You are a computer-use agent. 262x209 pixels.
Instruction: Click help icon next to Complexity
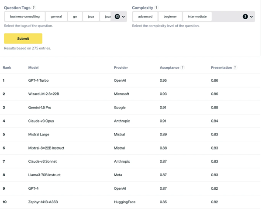pyautogui.click(x=157, y=8)
